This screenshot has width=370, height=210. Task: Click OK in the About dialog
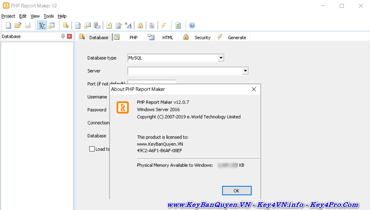[236, 191]
